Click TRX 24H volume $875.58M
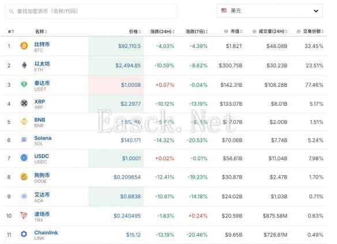The image size is (337, 244). pos(275,216)
